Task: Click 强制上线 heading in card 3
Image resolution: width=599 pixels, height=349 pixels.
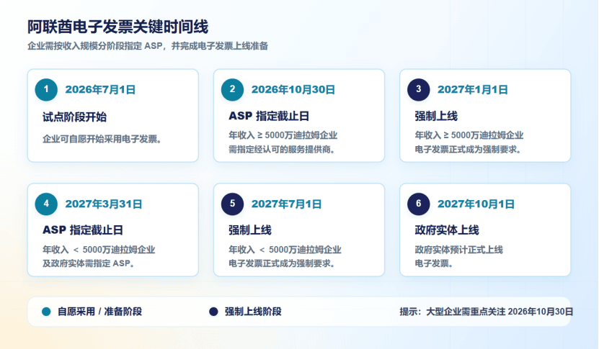Action: point(436,116)
